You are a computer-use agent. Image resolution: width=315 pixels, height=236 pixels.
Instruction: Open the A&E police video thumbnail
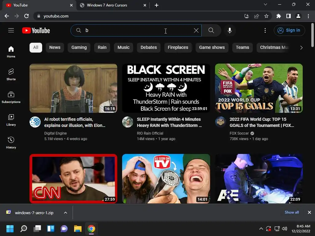259,179
